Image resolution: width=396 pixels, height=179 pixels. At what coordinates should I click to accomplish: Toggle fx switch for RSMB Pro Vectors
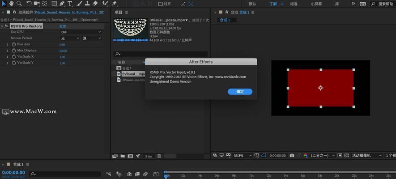tap(6, 26)
